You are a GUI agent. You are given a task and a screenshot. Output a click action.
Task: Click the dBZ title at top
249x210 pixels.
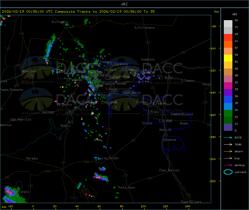pos(124,4)
